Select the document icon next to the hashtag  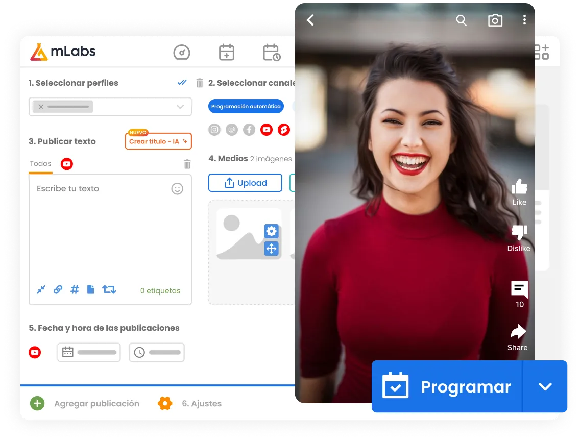click(90, 289)
